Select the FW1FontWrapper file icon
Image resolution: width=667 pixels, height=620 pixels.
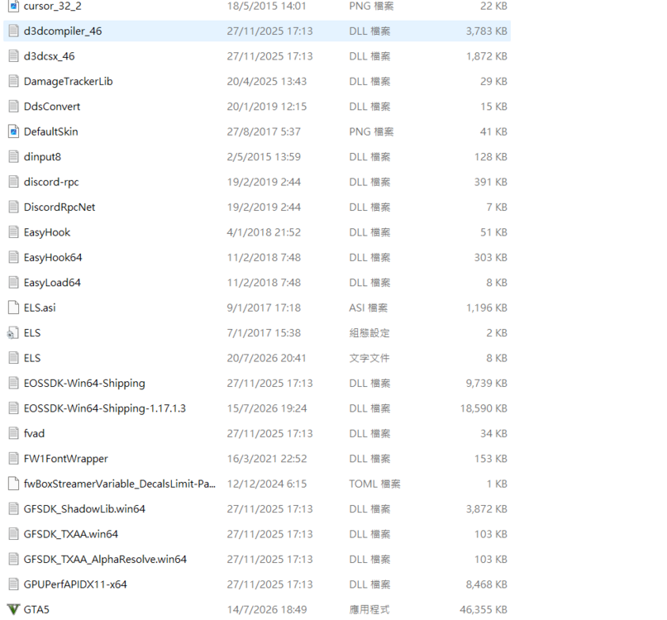pos(13,458)
